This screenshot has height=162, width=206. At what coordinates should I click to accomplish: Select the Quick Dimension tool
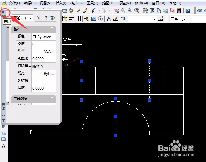tap(65, 19)
